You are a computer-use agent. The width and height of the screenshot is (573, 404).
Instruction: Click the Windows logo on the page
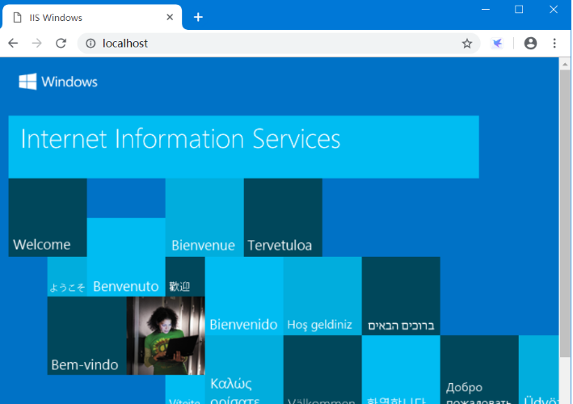coord(58,82)
